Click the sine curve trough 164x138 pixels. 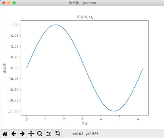pyautogui.click(x=114, y=111)
